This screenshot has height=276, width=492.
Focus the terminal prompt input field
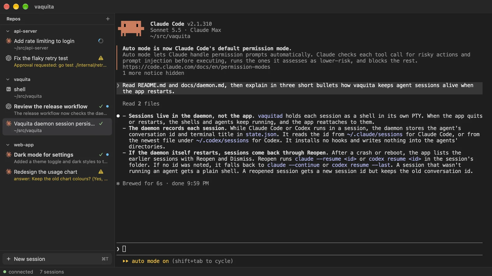point(300,249)
